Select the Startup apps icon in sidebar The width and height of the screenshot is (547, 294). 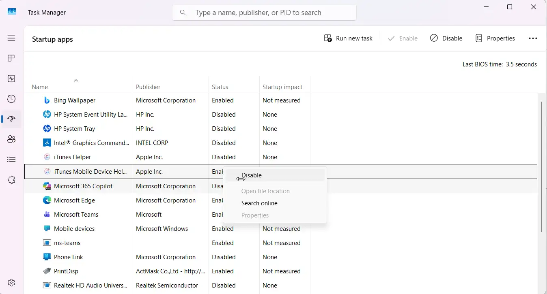[x=11, y=119]
